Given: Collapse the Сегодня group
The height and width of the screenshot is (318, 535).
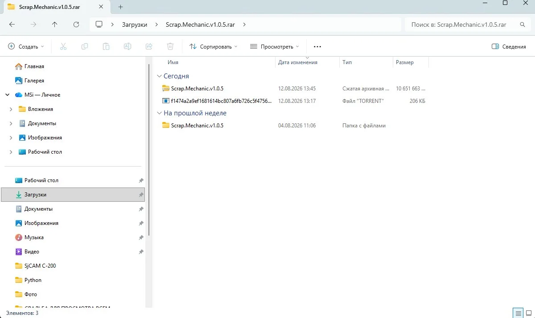Looking at the screenshot, I should pos(160,76).
